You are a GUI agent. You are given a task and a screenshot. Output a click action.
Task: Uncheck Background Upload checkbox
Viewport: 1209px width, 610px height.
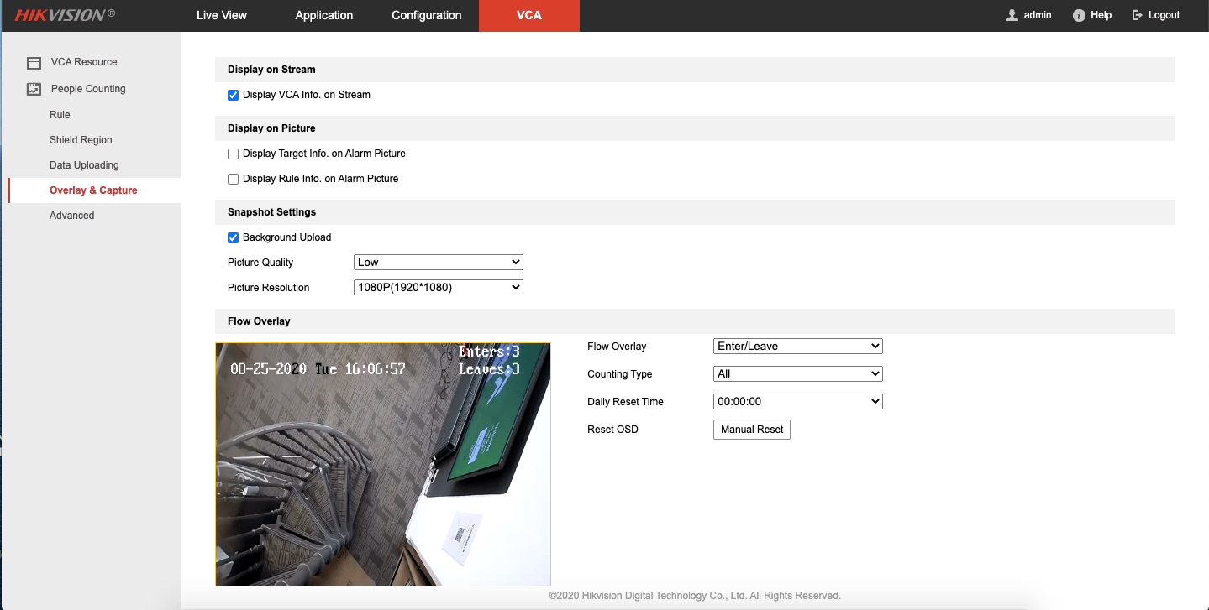click(234, 237)
